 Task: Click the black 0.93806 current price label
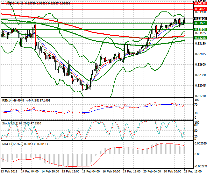(x=200, y=18)
